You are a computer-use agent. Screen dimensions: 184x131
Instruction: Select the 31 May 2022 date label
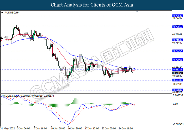tap(8, 128)
